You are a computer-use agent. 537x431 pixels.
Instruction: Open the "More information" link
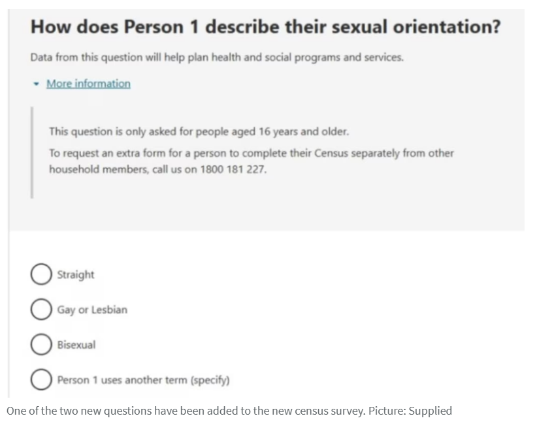pyautogui.click(x=88, y=84)
